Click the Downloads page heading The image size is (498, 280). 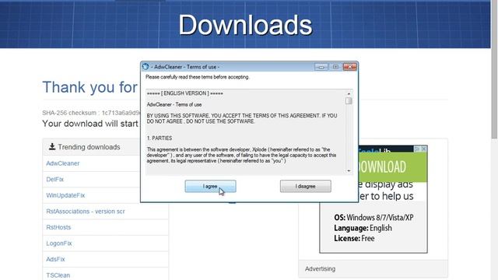[x=246, y=25]
